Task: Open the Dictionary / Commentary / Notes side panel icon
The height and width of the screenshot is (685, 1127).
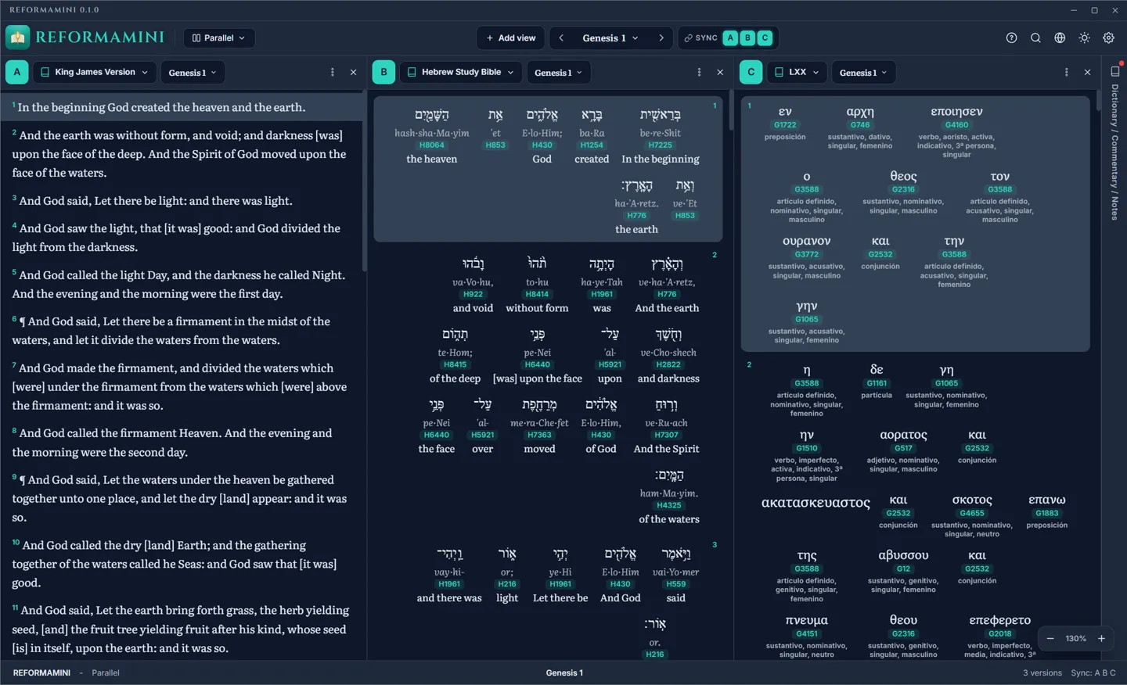Action: (x=1114, y=71)
